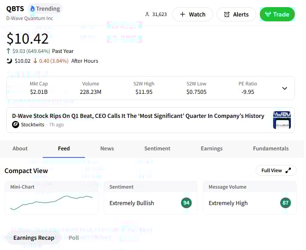Click the Extremely Bullish label
The image size is (306, 250).
click(x=132, y=203)
